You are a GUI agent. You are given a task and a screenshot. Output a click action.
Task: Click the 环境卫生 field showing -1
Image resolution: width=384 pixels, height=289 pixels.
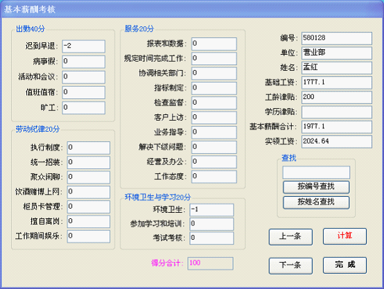click(x=211, y=210)
